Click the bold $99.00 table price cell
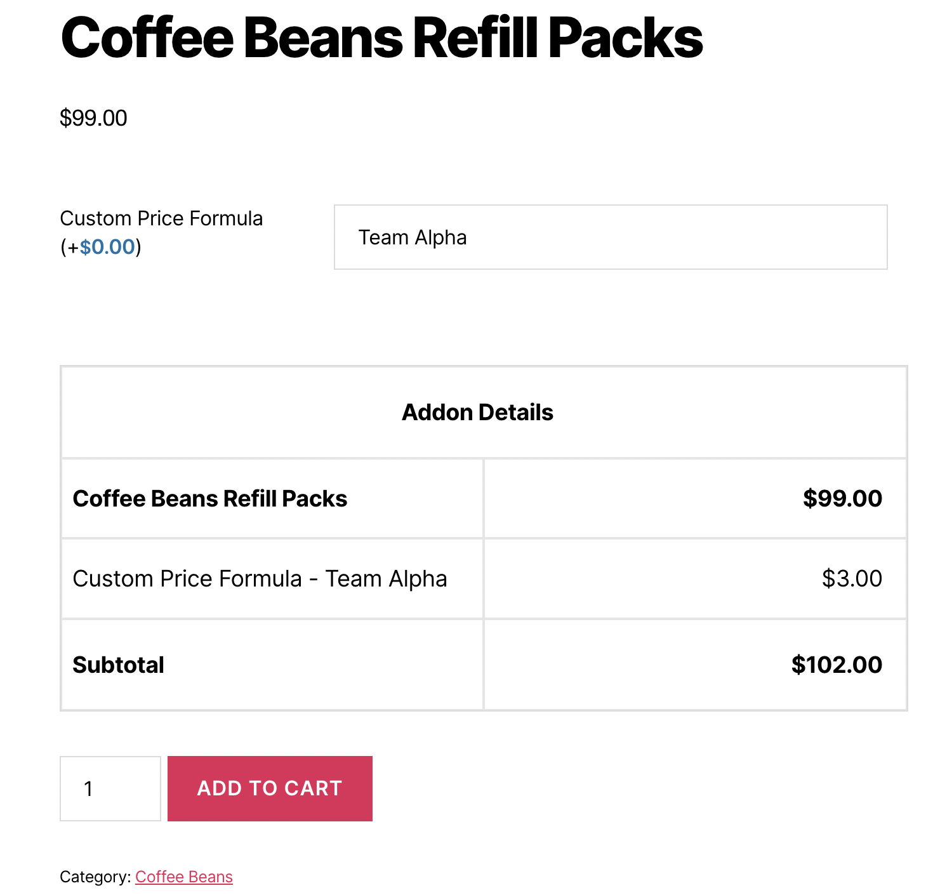 point(842,498)
